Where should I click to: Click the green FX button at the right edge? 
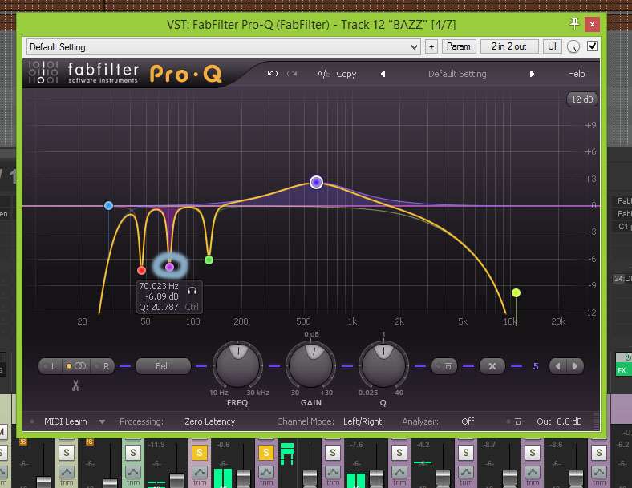click(623, 369)
